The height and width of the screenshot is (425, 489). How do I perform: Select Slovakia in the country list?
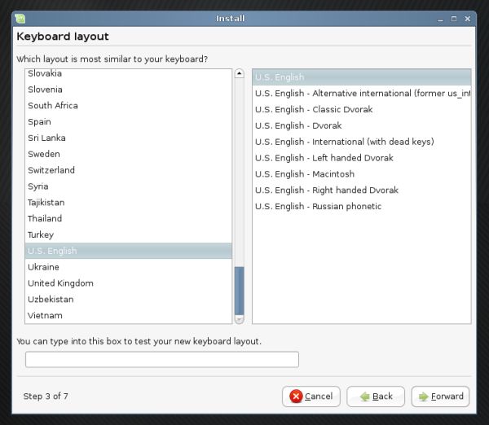[x=128, y=73]
